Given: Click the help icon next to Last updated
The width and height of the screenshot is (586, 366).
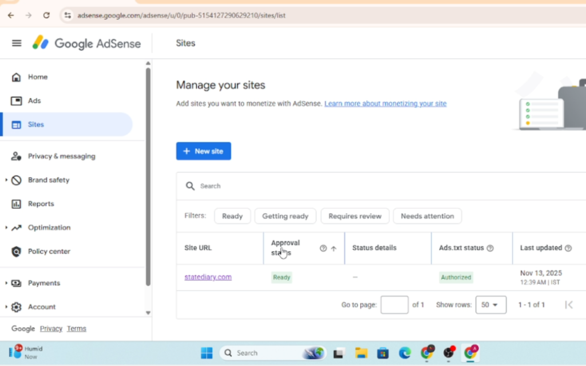Looking at the screenshot, I should pos(568,248).
